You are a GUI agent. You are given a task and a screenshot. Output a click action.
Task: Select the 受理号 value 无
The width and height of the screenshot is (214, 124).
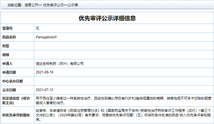coord(37,28)
